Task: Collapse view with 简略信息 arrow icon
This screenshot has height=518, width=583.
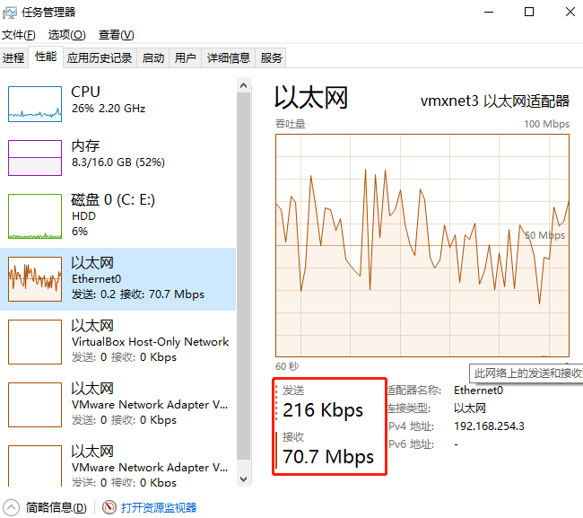Action: tap(12, 507)
